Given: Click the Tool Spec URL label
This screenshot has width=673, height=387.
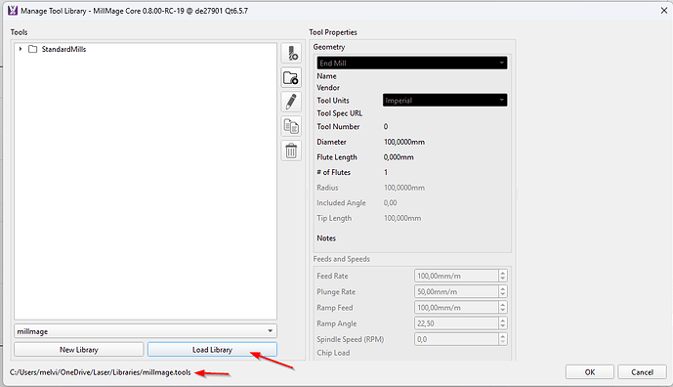Looking at the screenshot, I should 340,113.
